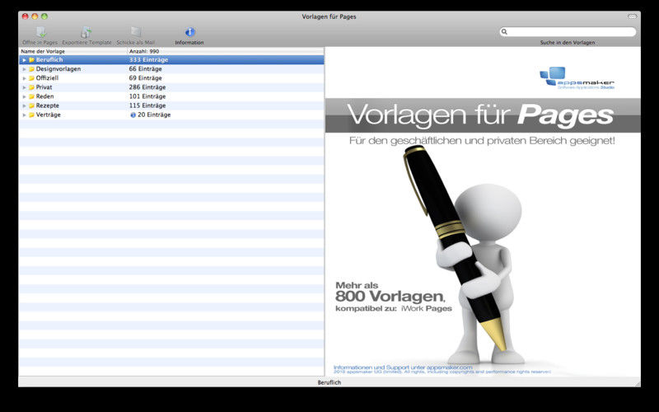Screen dimensions: 659x412
Task: Click the Exportiere Template toolbar icon
Action: pyautogui.click(x=86, y=32)
